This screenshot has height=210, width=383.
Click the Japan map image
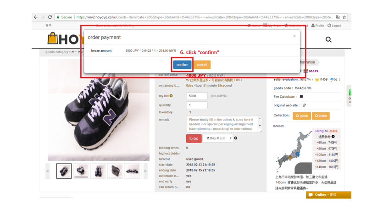coord(294,152)
